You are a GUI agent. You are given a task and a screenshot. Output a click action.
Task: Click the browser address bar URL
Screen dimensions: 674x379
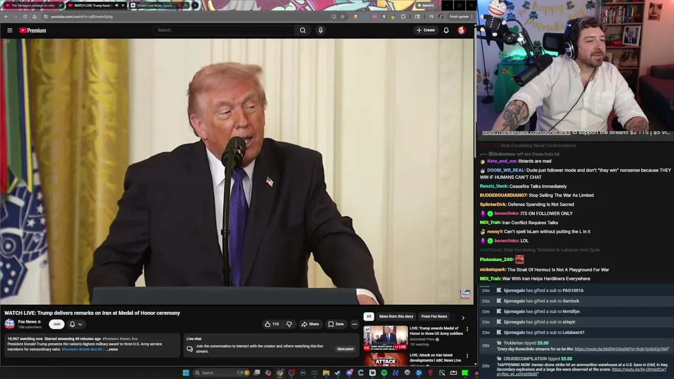82,16
